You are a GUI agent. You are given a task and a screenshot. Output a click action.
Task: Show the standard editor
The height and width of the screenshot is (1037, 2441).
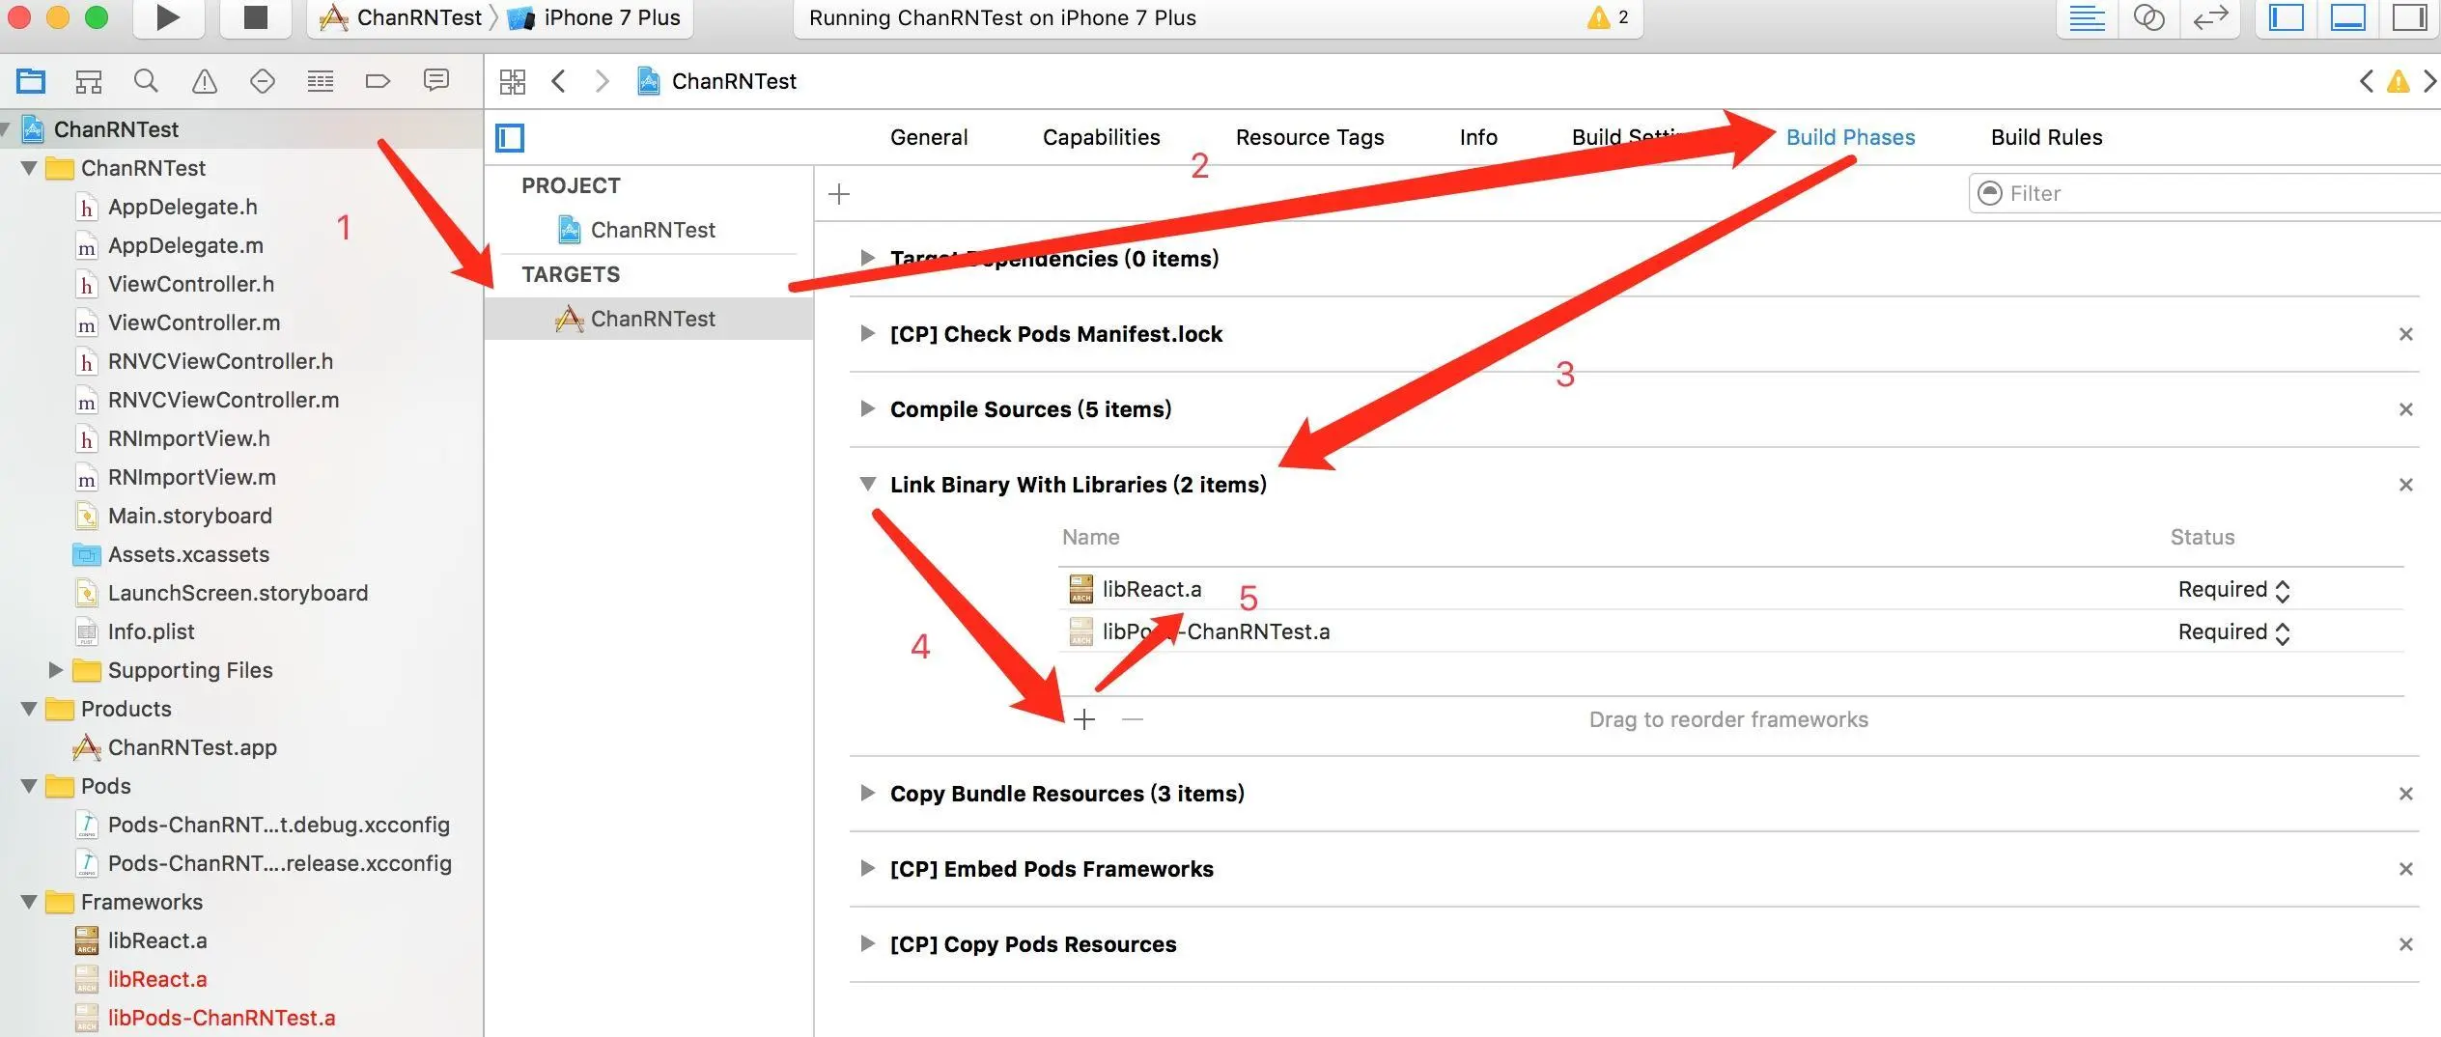pos(2087,18)
